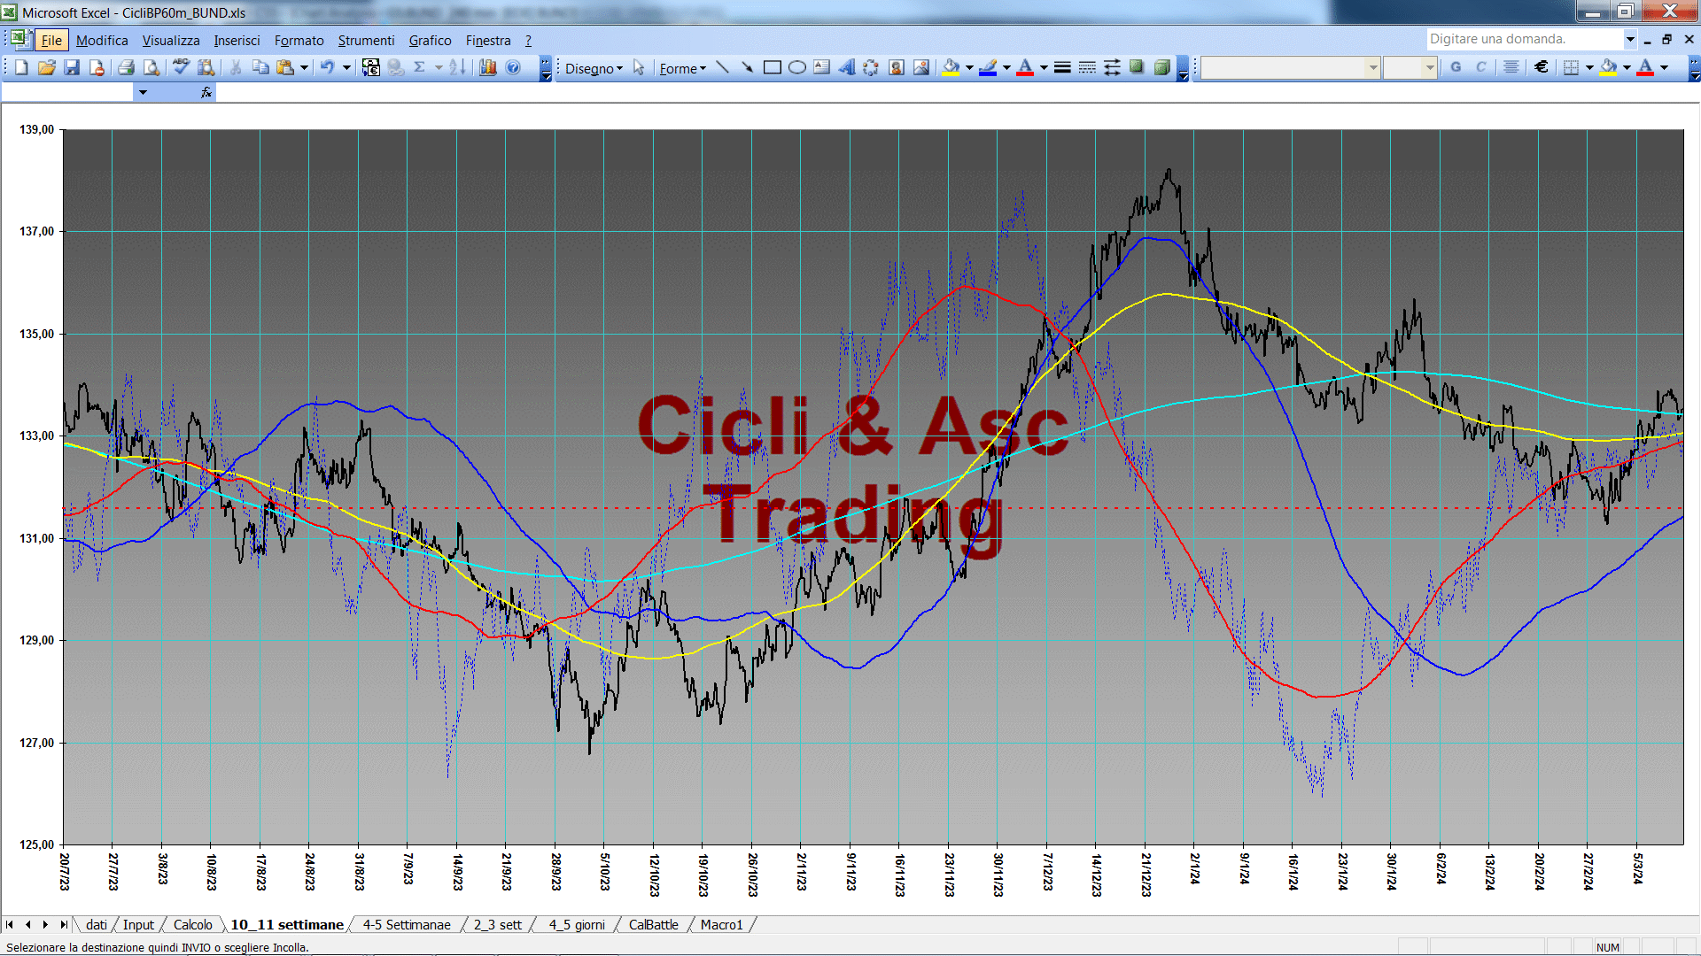
Task: Open the font size combo box
Action: click(x=1410, y=67)
